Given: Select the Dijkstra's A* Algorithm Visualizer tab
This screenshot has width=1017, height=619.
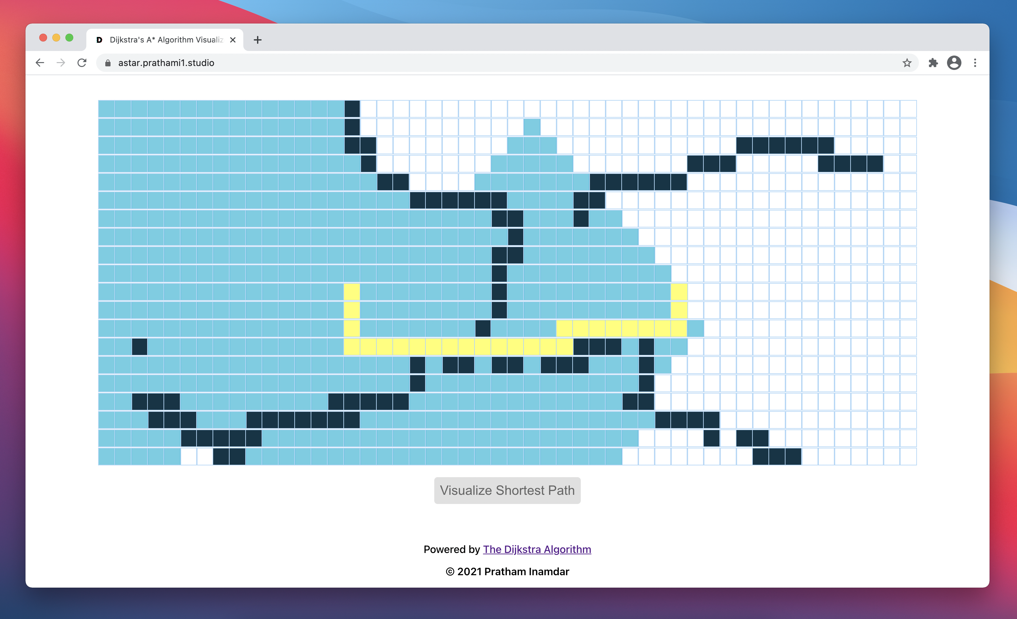Looking at the screenshot, I should point(165,40).
